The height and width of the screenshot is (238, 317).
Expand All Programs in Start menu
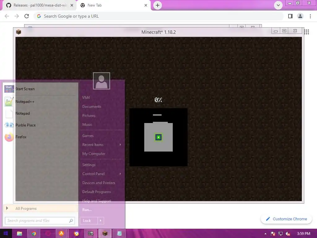click(x=41, y=209)
